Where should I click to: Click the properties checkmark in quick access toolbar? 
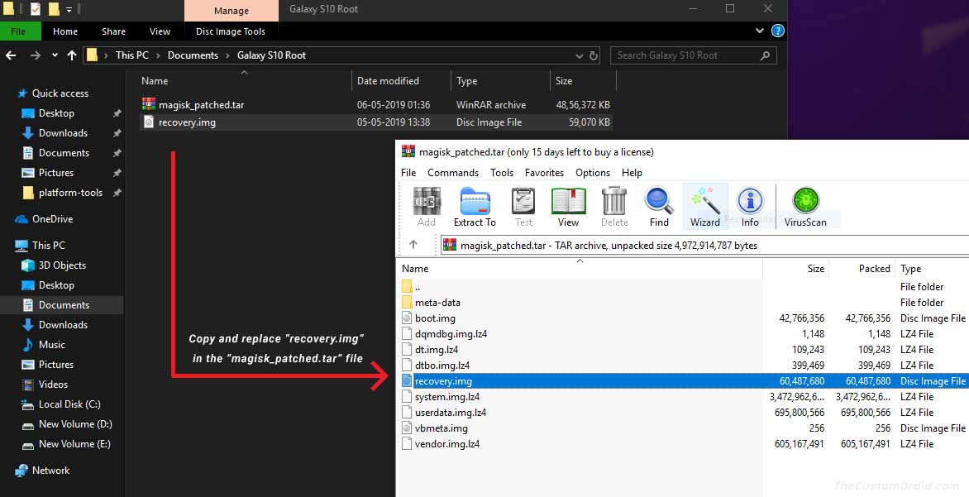[x=36, y=8]
